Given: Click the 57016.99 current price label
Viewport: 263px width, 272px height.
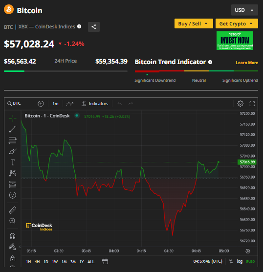Looking at the screenshot, I should click(x=247, y=162).
